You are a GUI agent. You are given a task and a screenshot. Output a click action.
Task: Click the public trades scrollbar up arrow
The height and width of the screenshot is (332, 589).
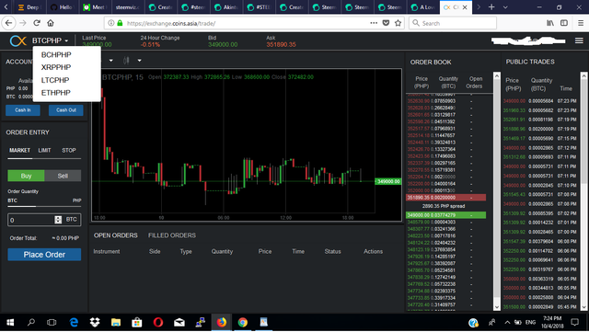tap(583, 75)
